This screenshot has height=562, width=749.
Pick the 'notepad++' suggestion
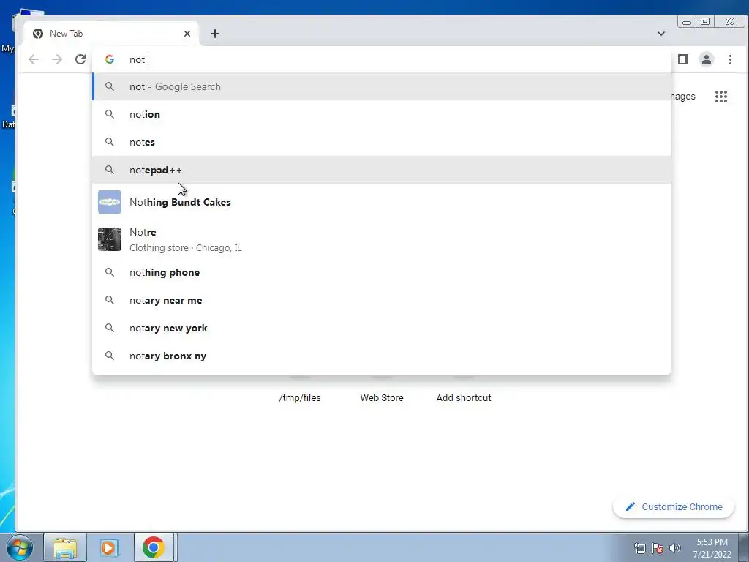(382, 170)
